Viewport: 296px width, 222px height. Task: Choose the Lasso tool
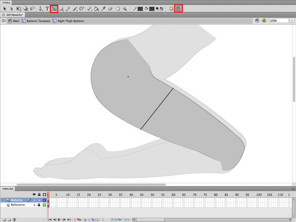[33, 9]
